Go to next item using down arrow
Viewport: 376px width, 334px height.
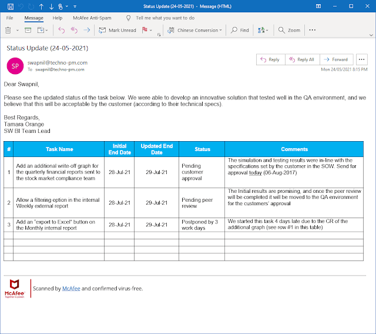[51, 6]
